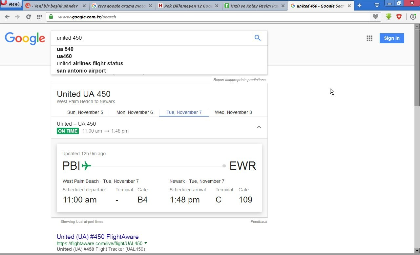Screen dimensions: 420x255
Task: Reload the current page
Action: point(29,17)
